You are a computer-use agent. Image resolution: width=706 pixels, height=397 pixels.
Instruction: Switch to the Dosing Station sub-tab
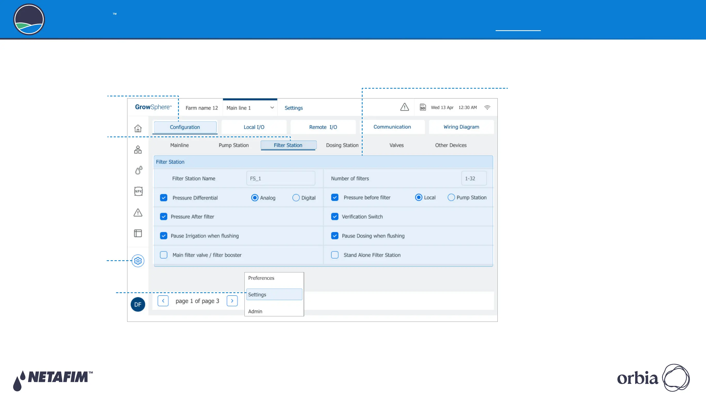342,145
